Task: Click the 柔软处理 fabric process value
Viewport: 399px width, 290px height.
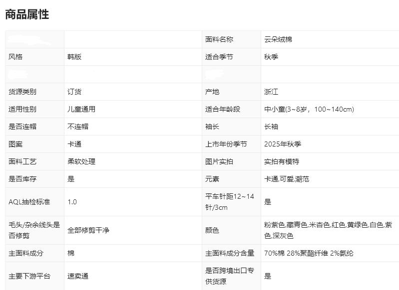Action: point(81,161)
